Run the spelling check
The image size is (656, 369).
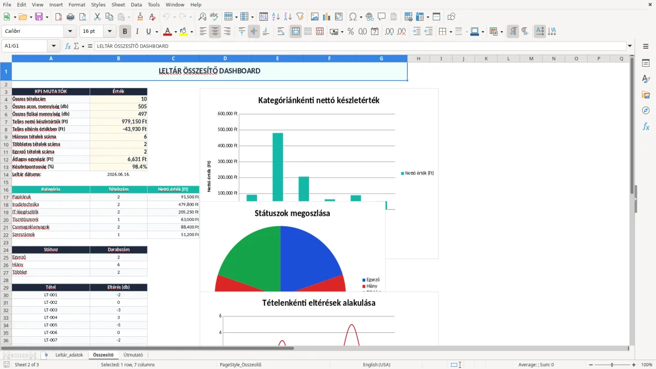214,17
